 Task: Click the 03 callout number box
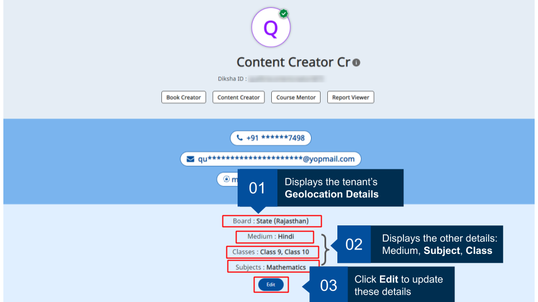328,285
